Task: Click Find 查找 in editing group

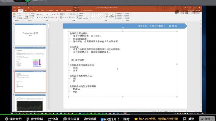Action: [127, 13]
